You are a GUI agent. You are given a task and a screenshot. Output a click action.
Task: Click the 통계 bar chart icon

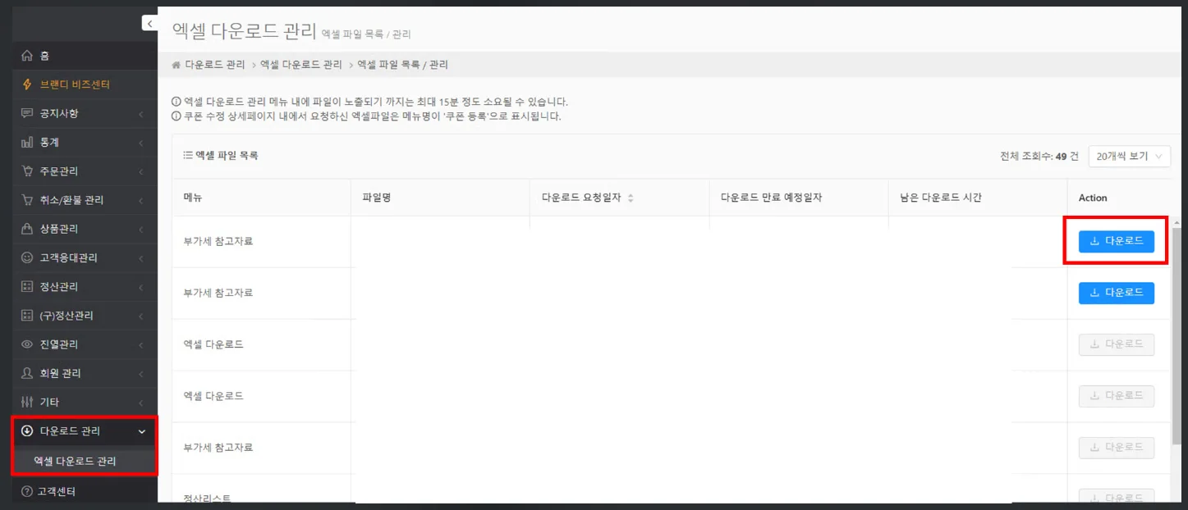[27, 143]
